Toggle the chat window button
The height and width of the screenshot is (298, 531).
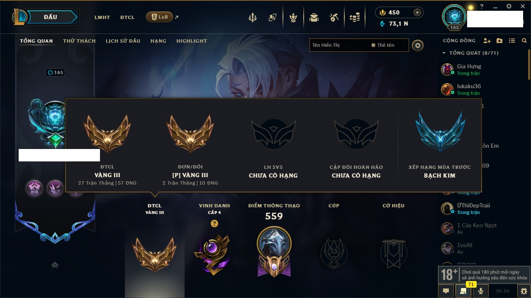click(x=446, y=291)
